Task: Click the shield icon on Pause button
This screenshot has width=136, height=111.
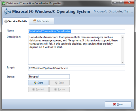Action: [x=56, y=89]
